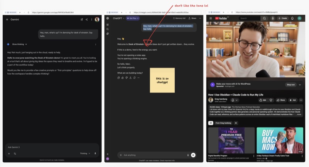Thumbs down the ChatGPT response
This screenshot has height=167, width=309.
(127, 78)
